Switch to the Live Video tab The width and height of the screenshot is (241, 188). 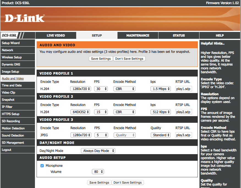tap(56, 36)
